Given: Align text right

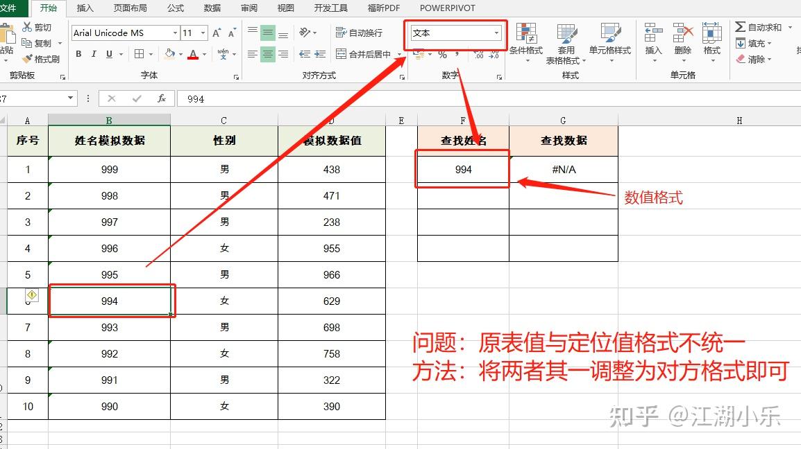Looking at the screenshot, I should 283,53.
